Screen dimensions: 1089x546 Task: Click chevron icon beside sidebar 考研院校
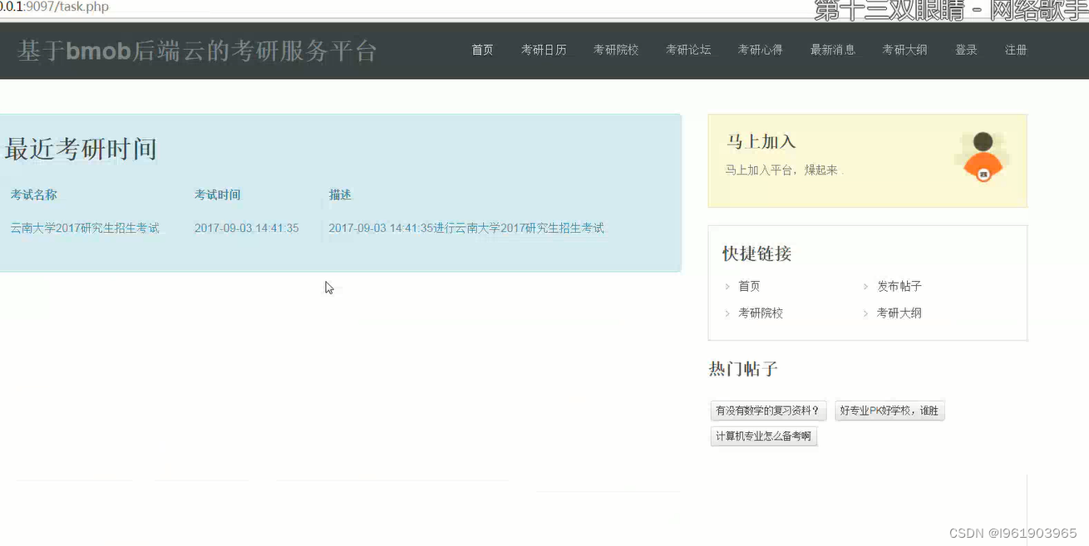(727, 314)
